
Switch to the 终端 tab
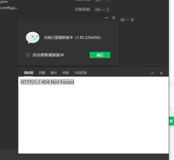[x=66, y=73]
